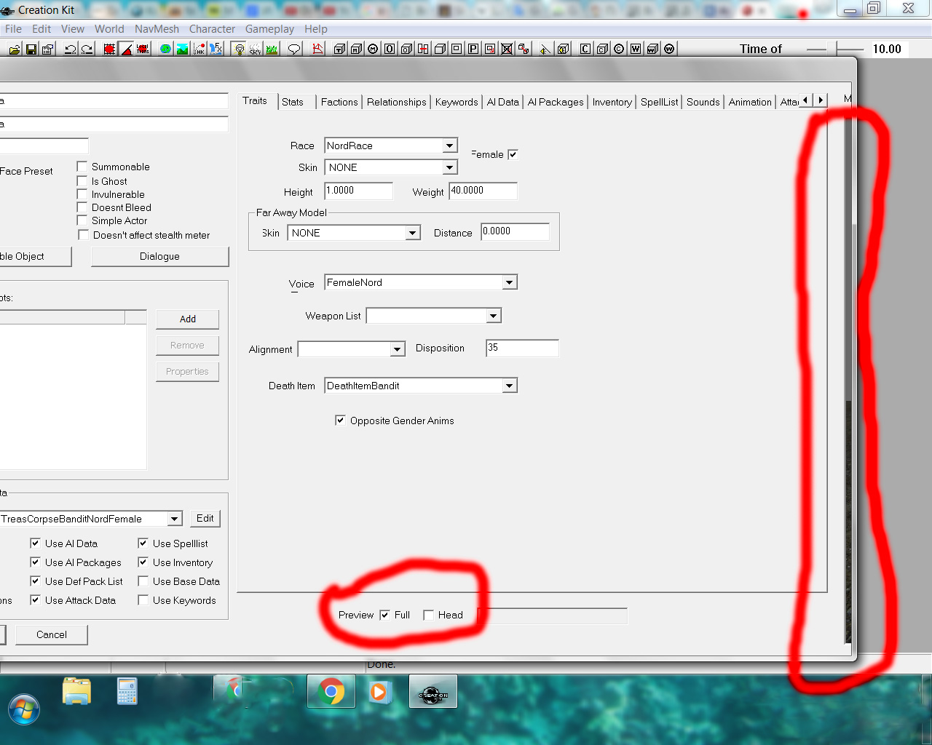Screen dimensions: 932x745
Task: Open Windows Explorer from the taskbar
Action: click(76, 691)
